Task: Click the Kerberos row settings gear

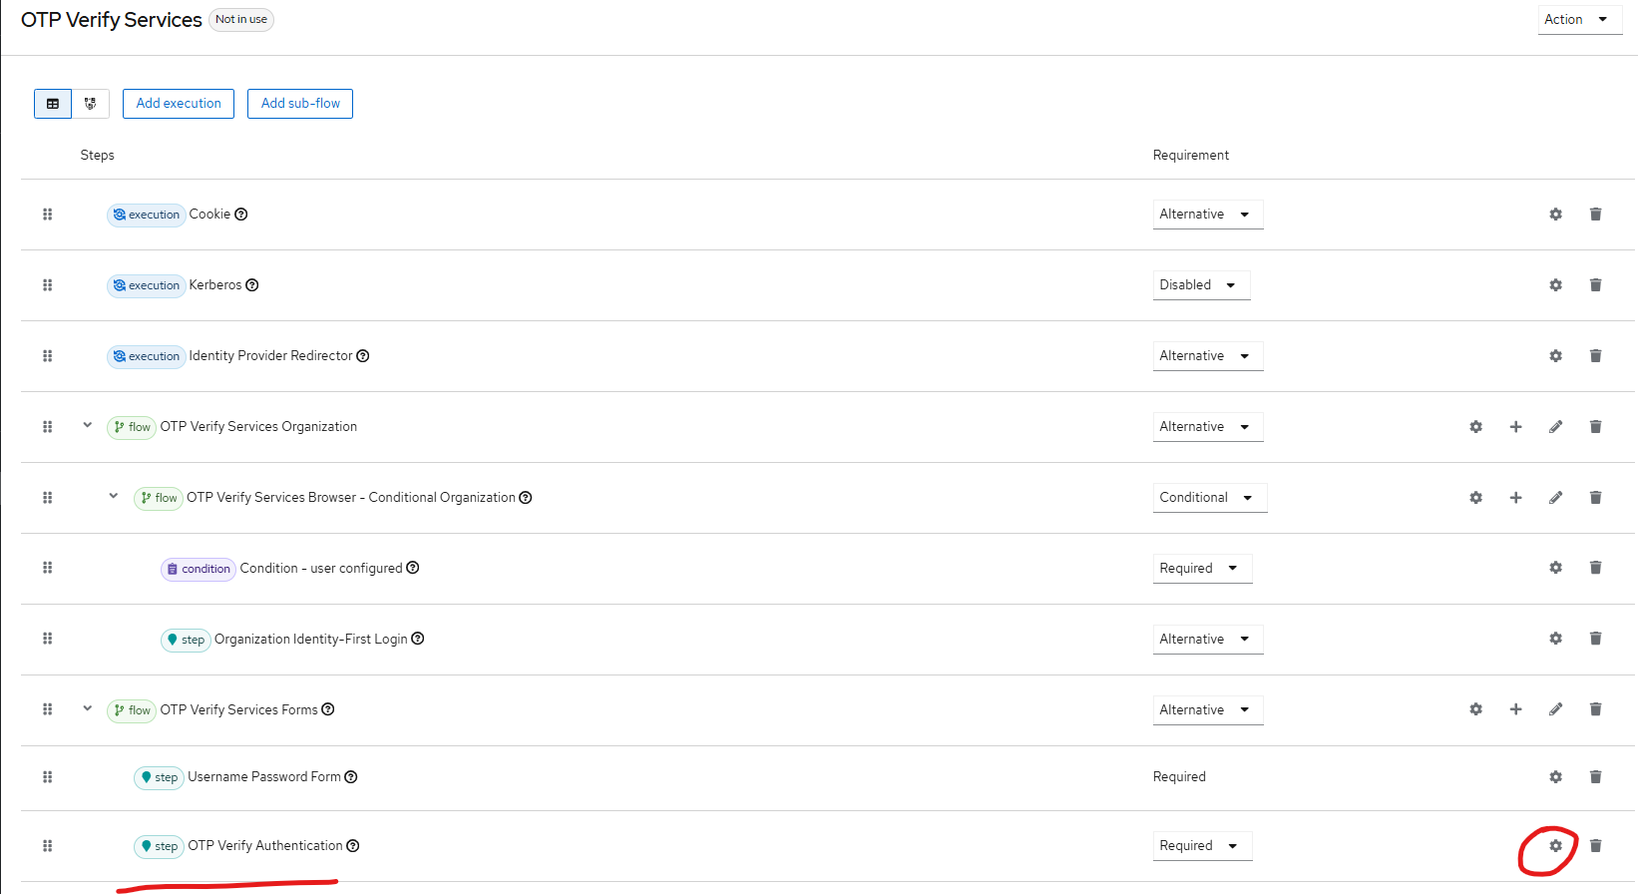Action: (x=1555, y=285)
